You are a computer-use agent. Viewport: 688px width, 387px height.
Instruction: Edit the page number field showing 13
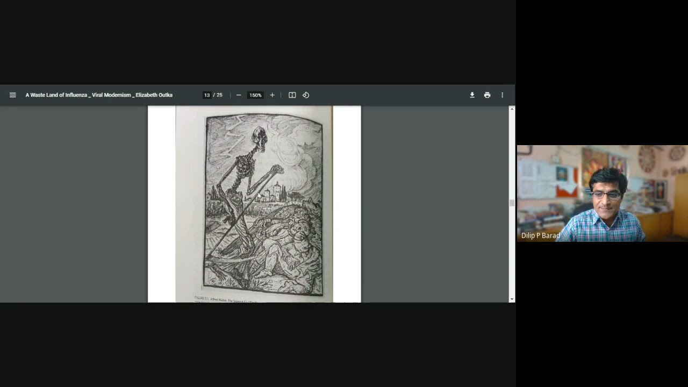(x=207, y=95)
